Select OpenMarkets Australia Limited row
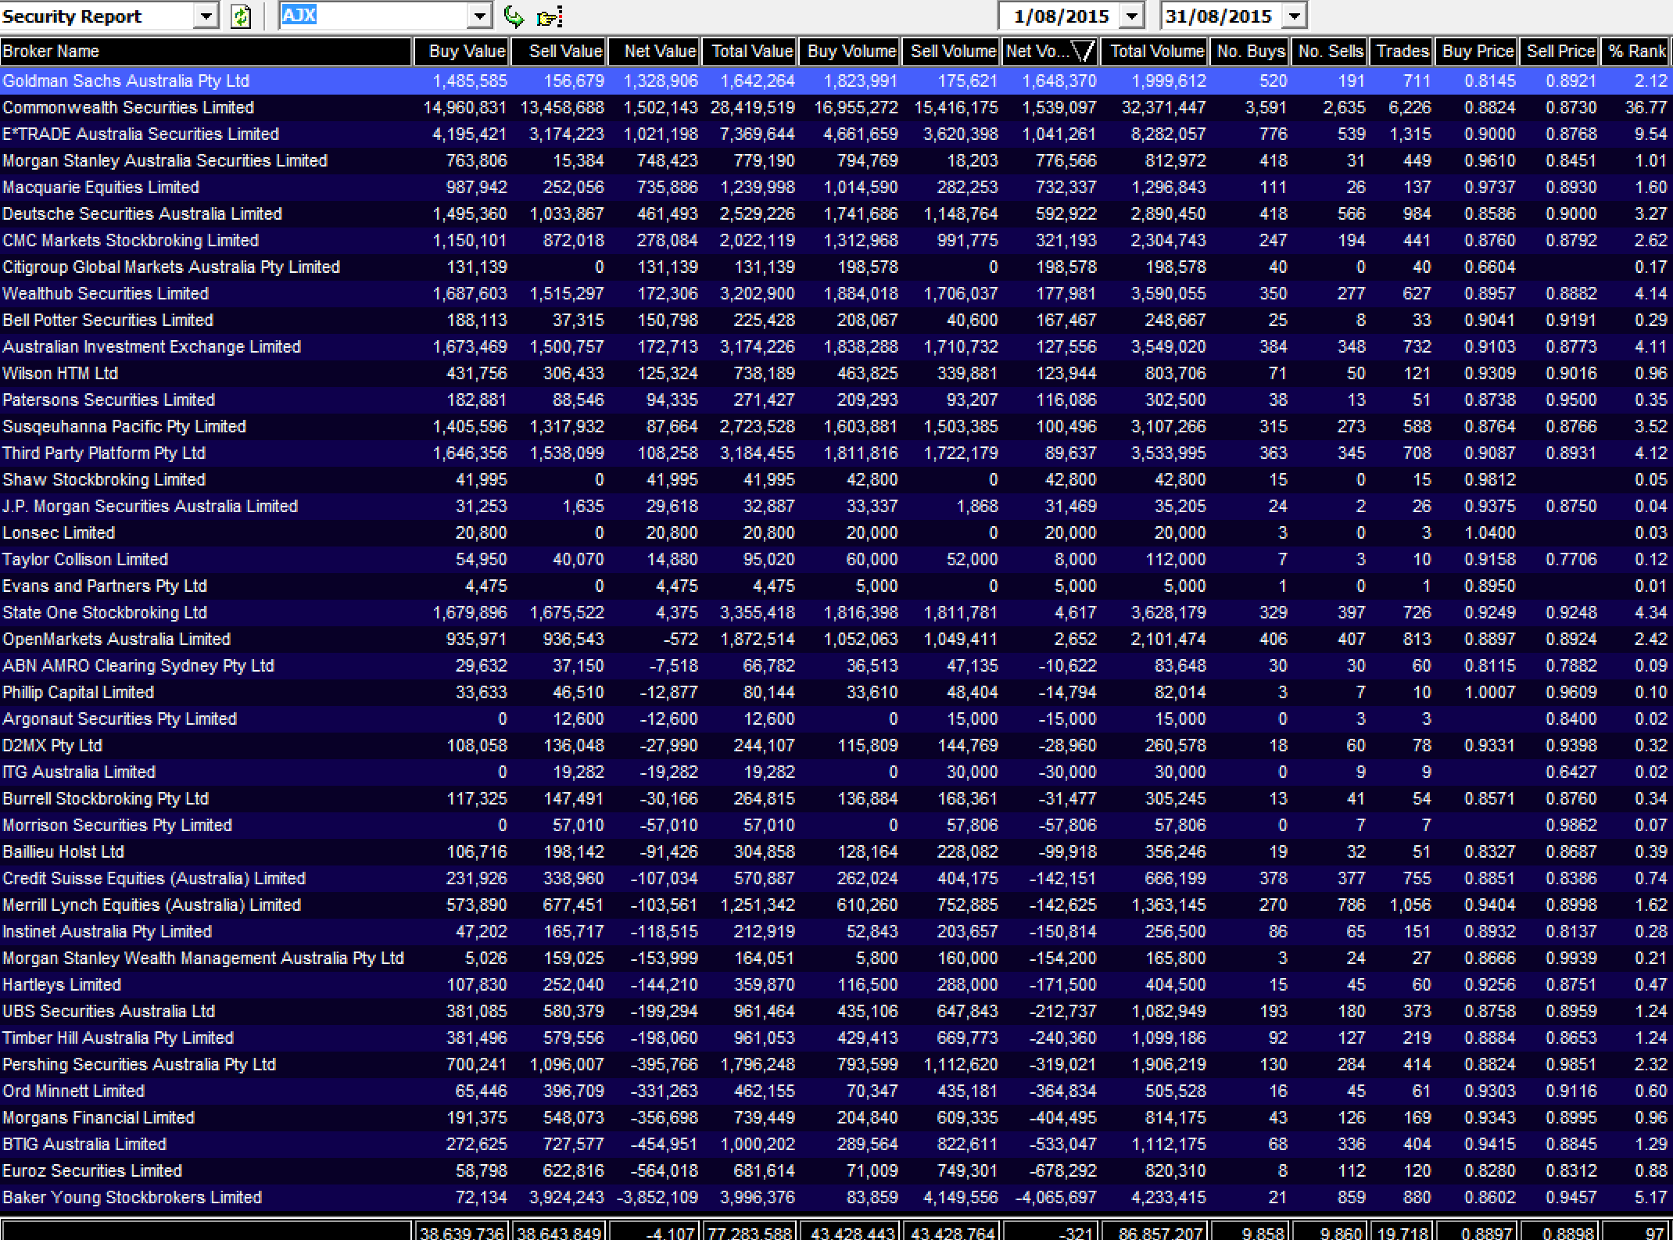The image size is (1673, 1240). pyautogui.click(x=835, y=640)
